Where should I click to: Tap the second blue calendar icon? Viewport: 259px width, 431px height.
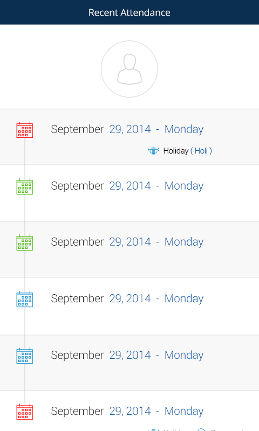pos(25,356)
